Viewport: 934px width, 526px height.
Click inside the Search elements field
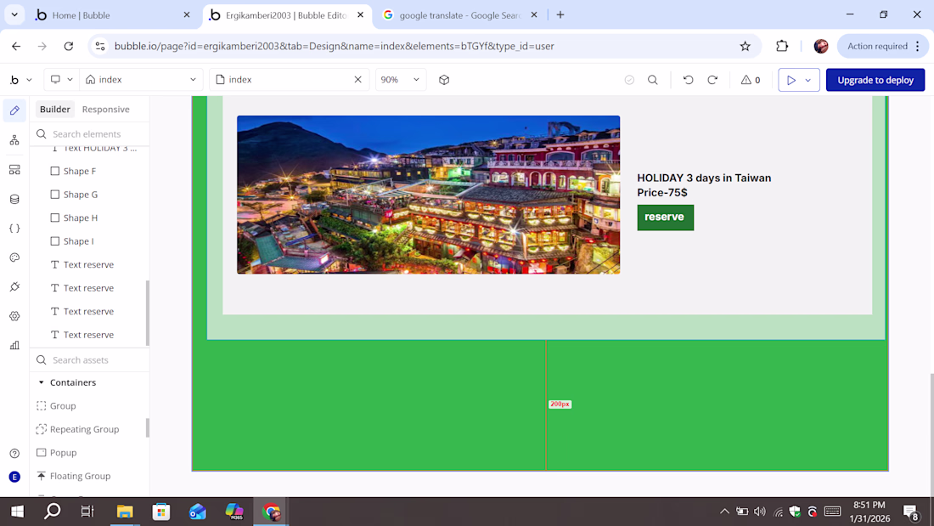[89, 133]
